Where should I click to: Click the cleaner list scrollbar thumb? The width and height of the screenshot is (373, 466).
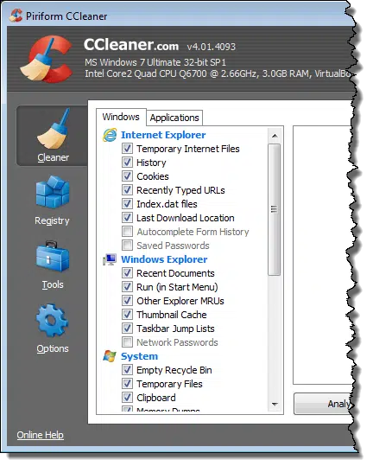pos(275,209)
